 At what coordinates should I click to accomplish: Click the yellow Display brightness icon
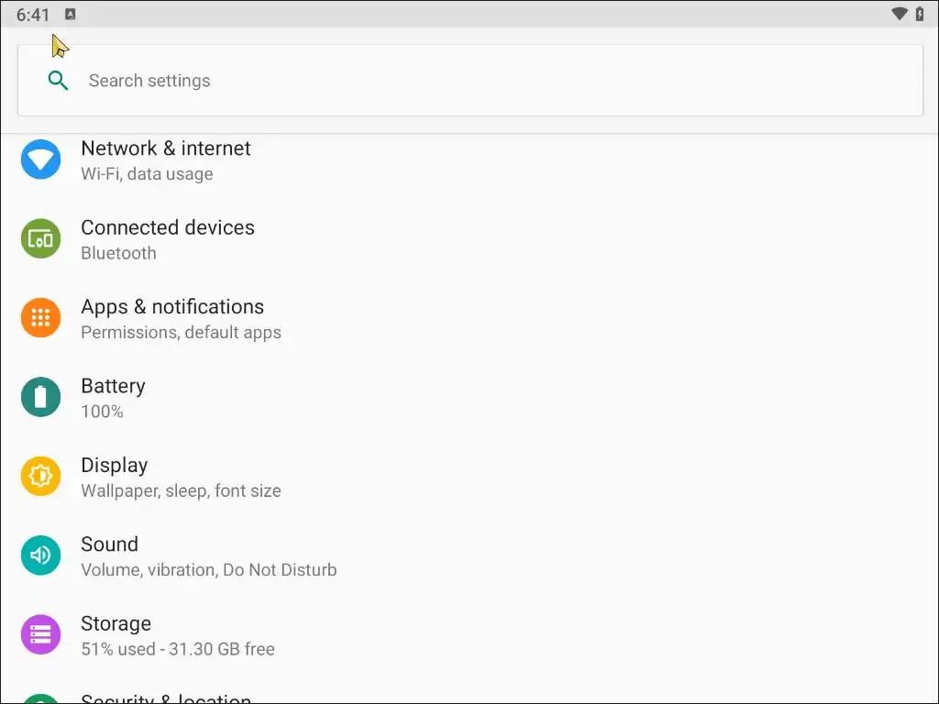[x=41, y=477]
